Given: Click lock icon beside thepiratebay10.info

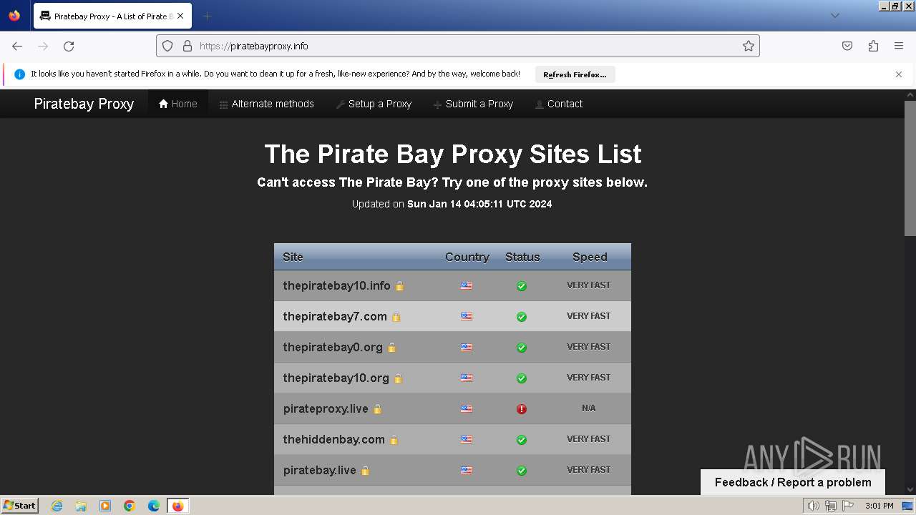Looking at the screenshot, I should pyautogui.click(x=399, y=286).
